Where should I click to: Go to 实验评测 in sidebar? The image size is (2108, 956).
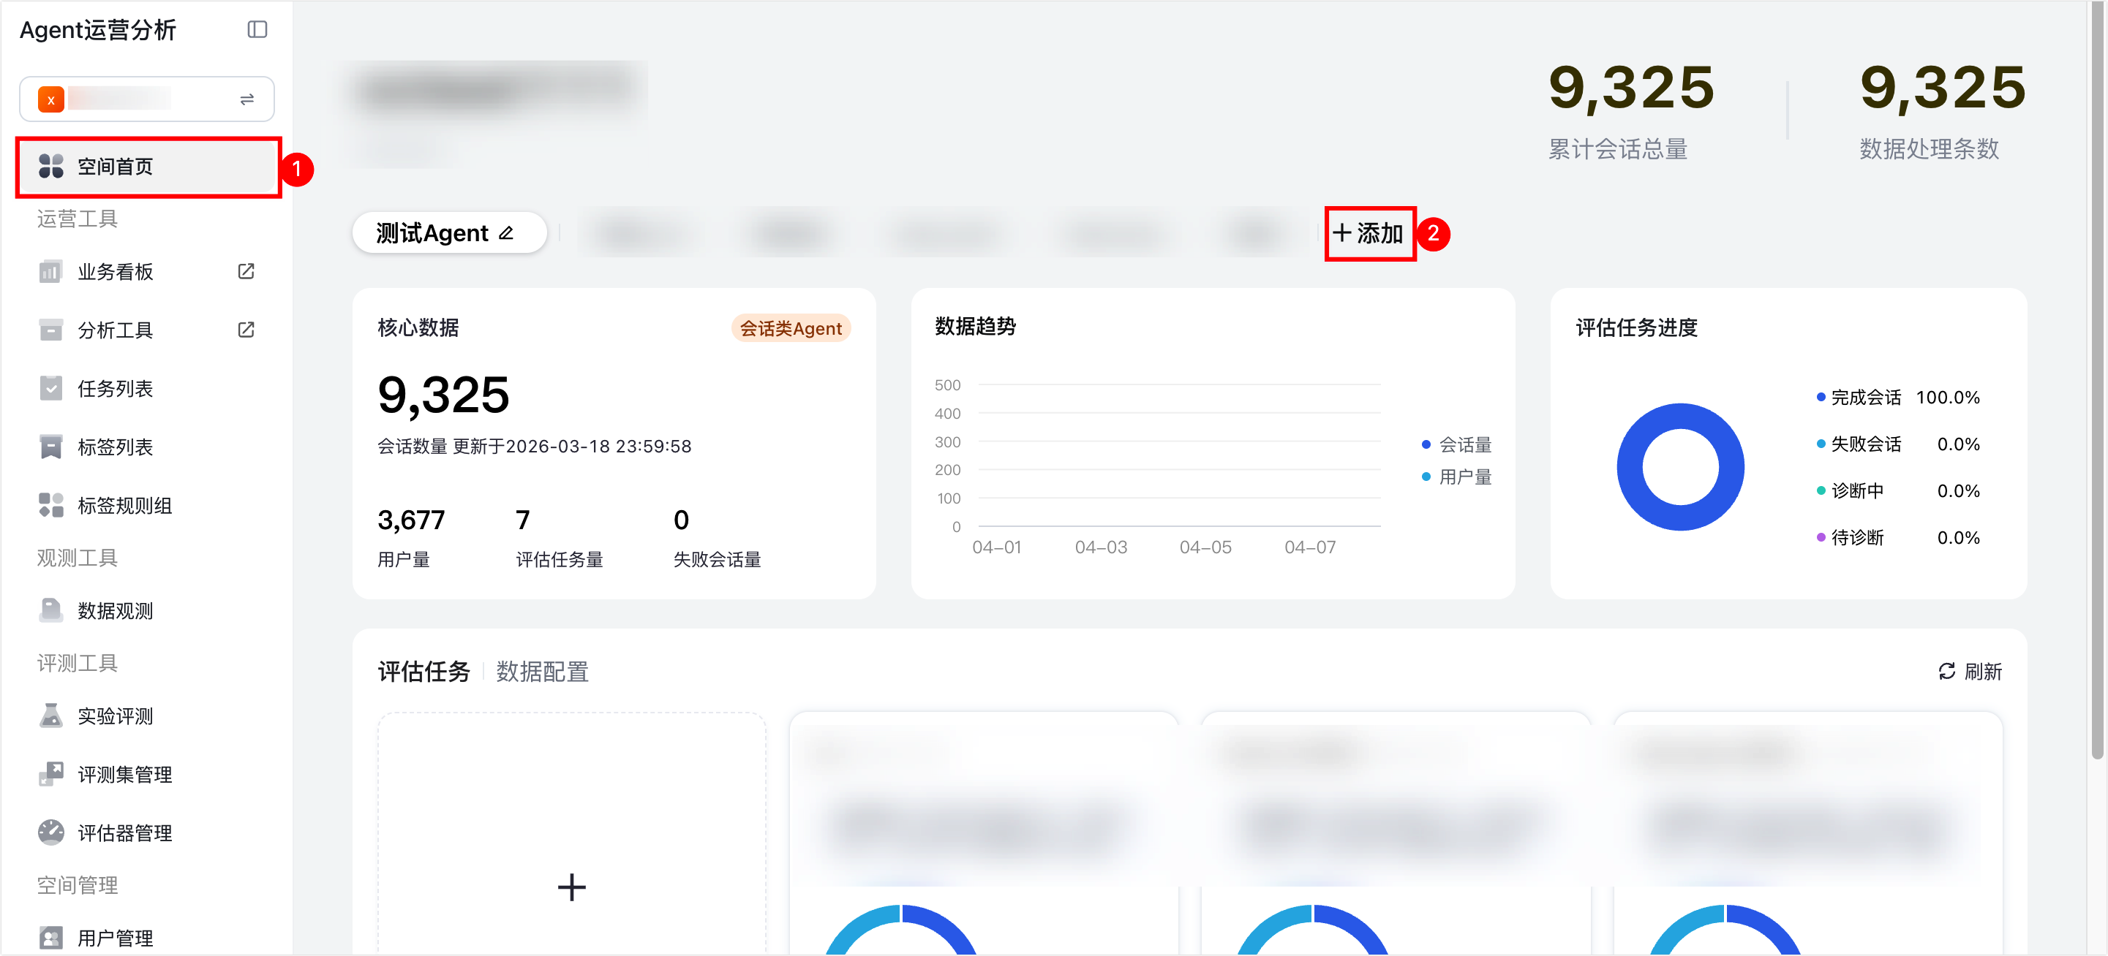click(x=115, y=716)
